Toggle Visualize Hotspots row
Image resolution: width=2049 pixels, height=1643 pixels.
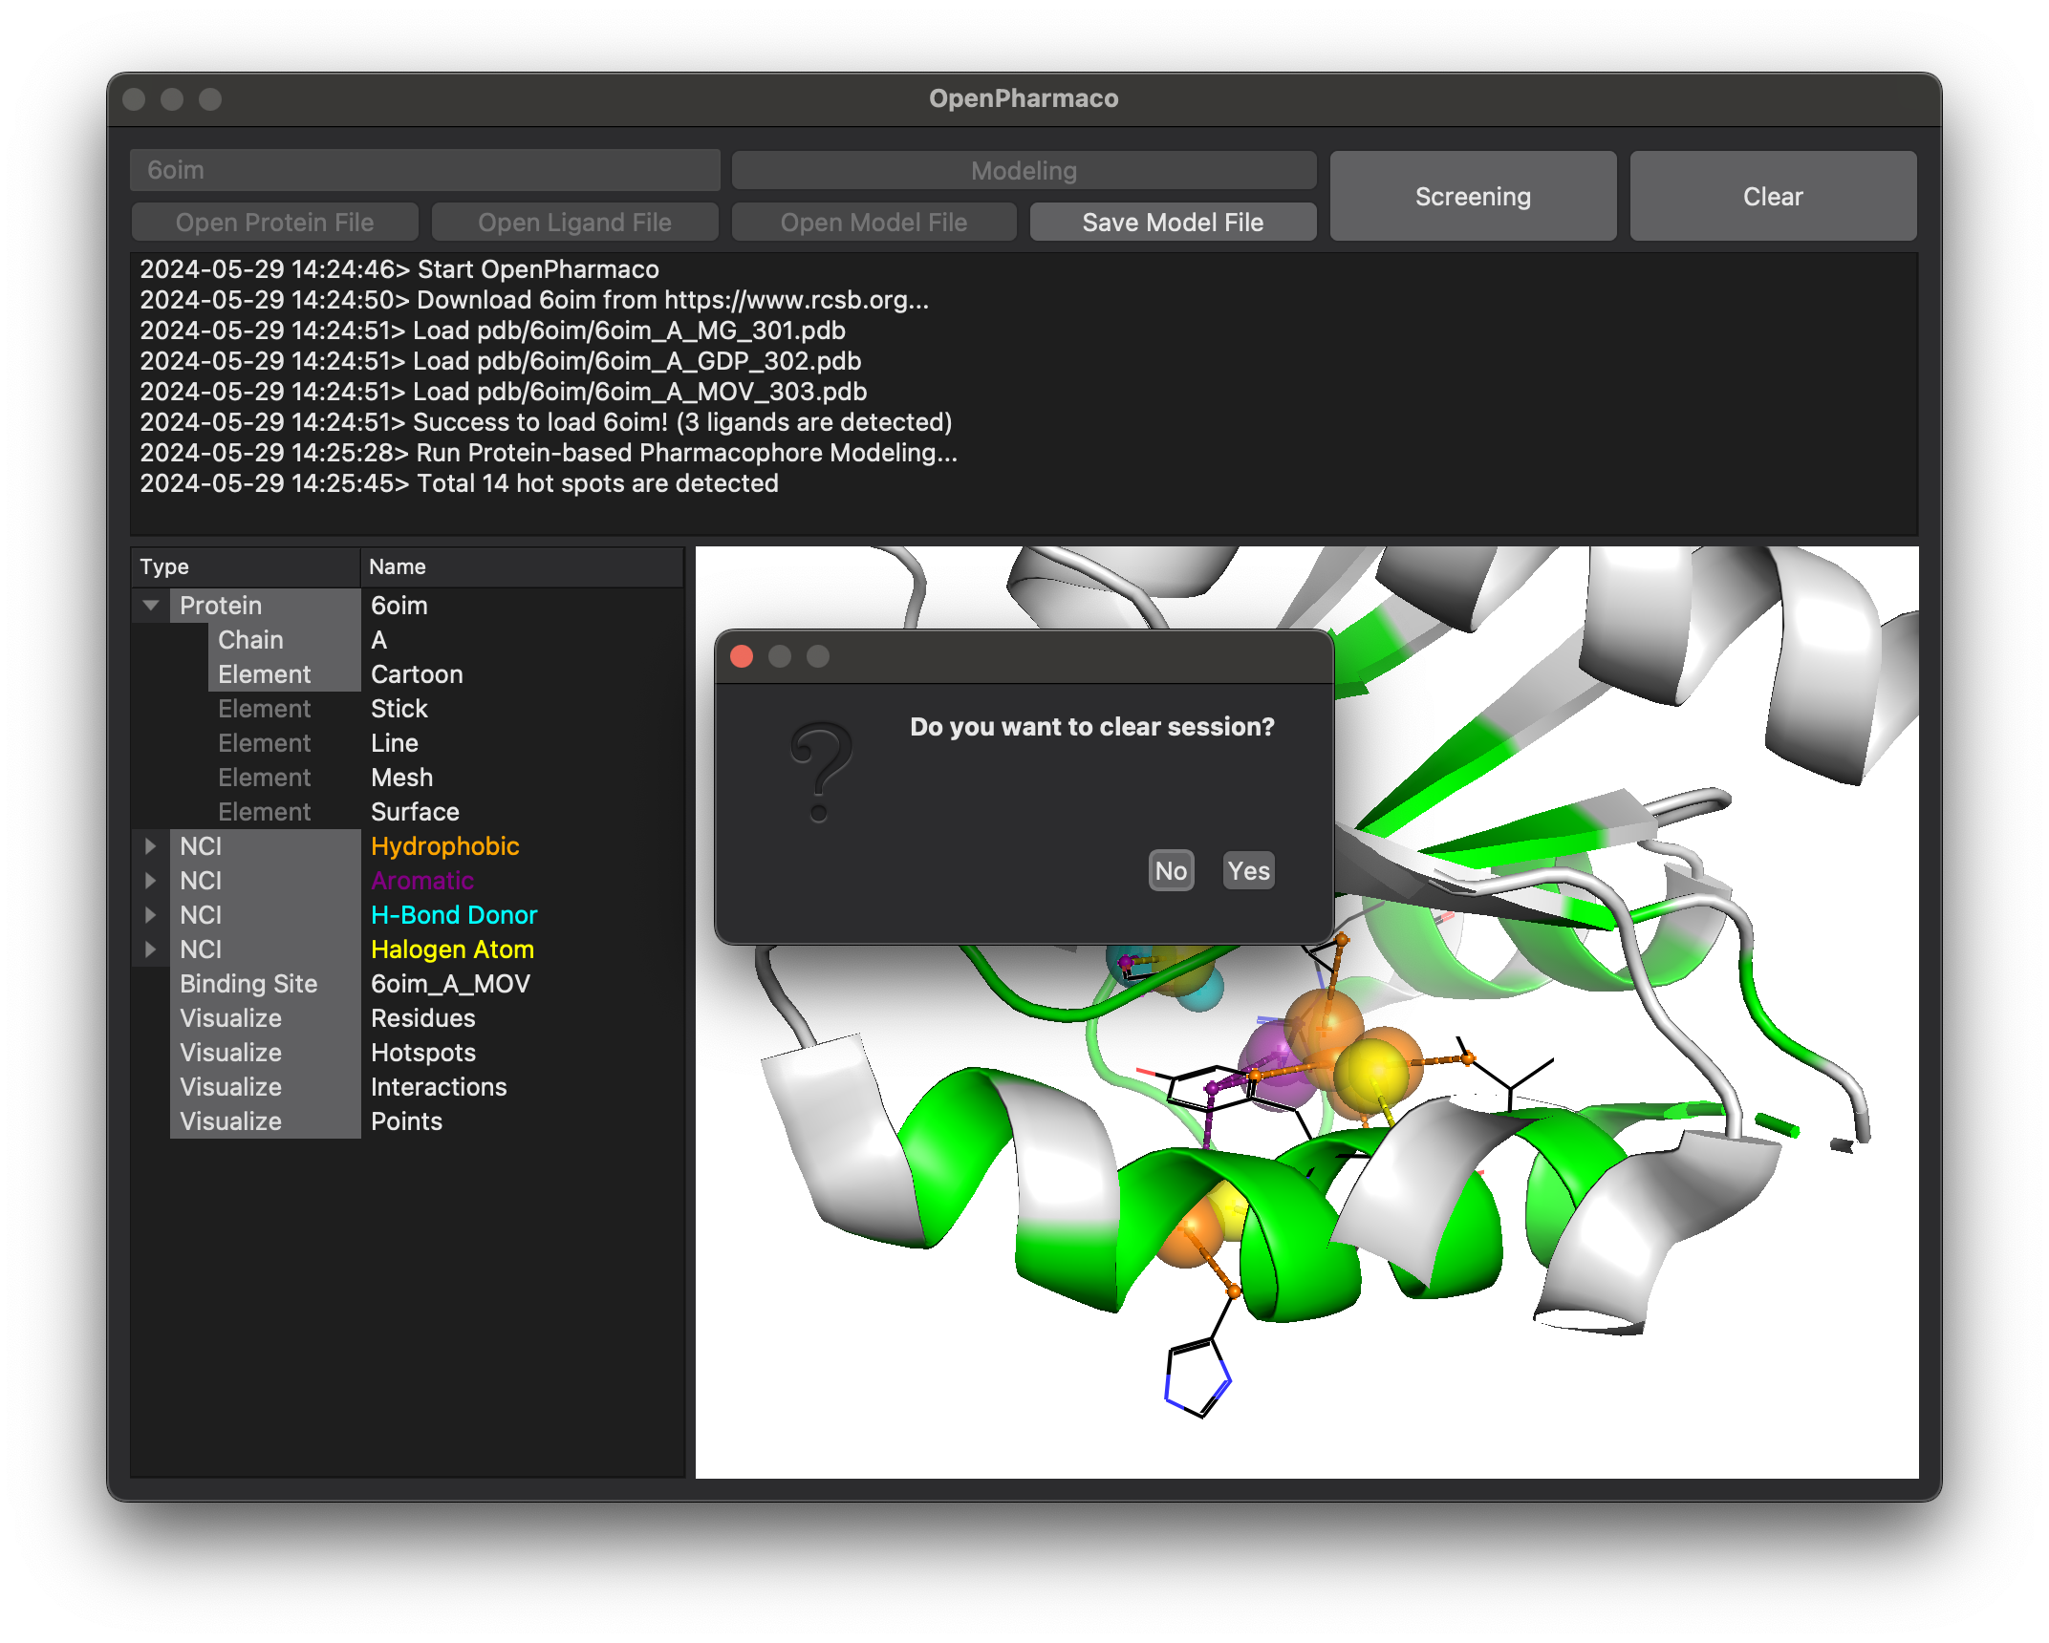(x=407, y=1052)
